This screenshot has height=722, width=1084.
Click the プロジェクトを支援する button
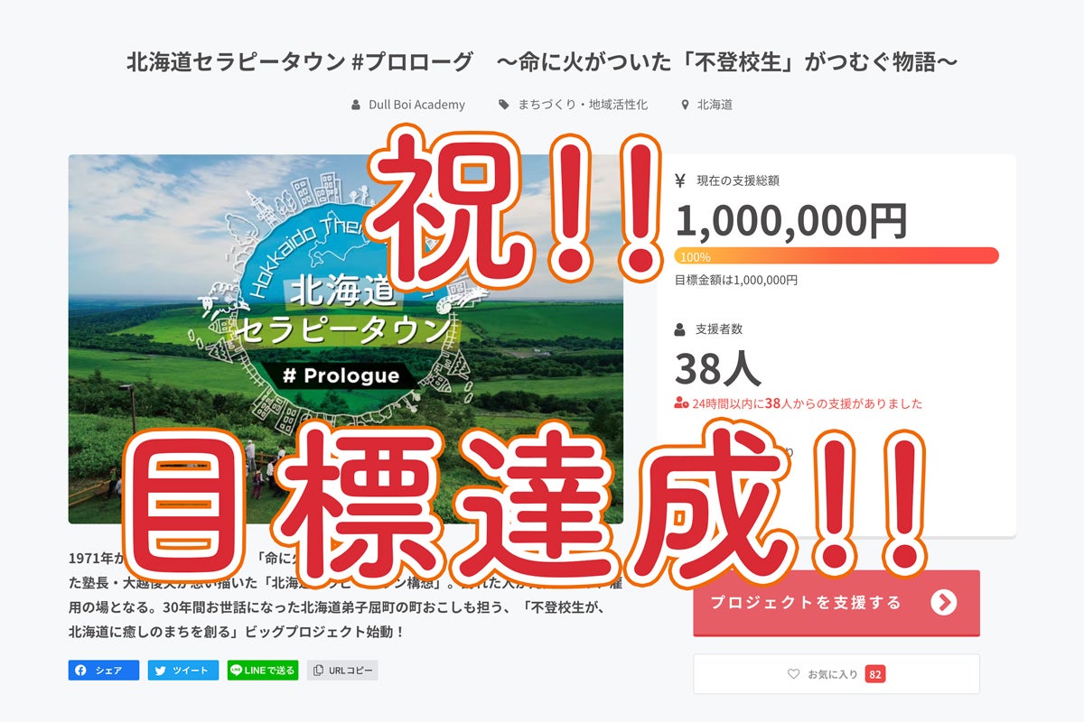click(x=836, y=602)
